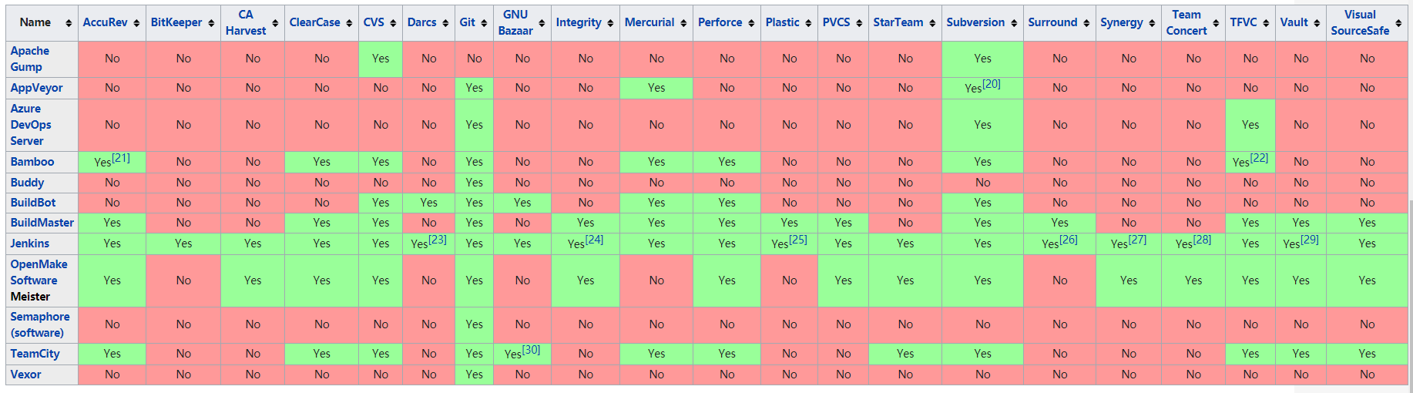This screenshot has height=393, width=1413.
Task: Sort by Perforce using its arrows
Action: [751, 23]
